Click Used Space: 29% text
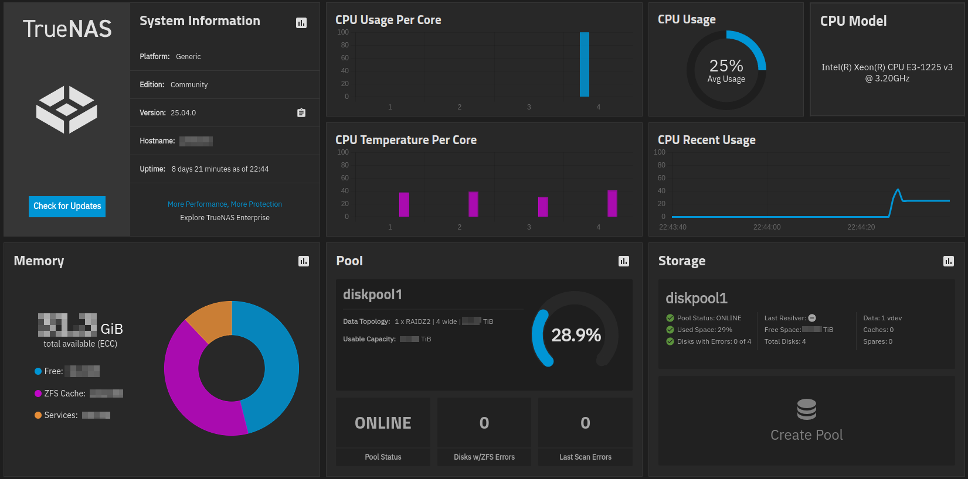The image size is (968, 479). [705, 330]
